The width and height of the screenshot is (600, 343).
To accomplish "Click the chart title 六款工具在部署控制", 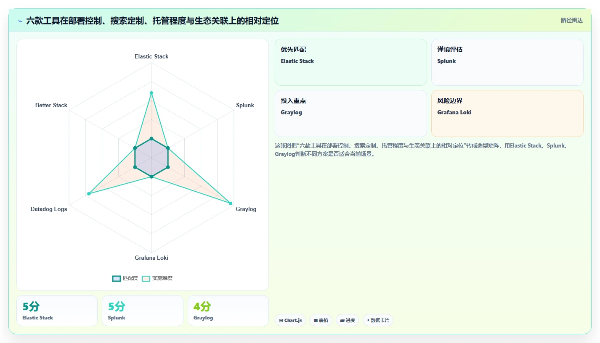I will click(152, 21).
